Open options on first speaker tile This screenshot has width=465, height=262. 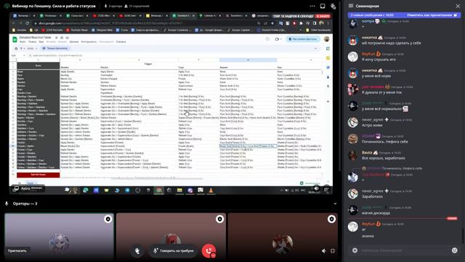point(108,219)
